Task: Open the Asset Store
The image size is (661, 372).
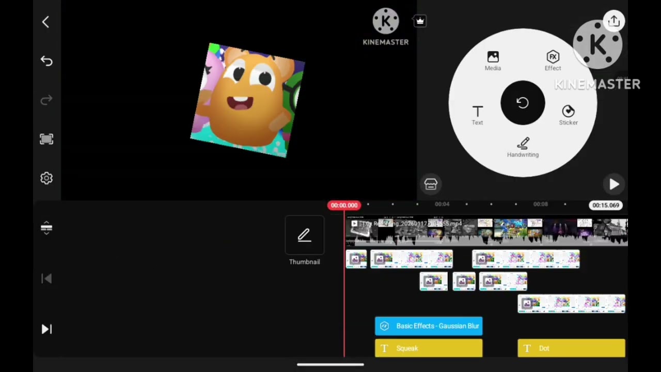Action: point(431,184)
